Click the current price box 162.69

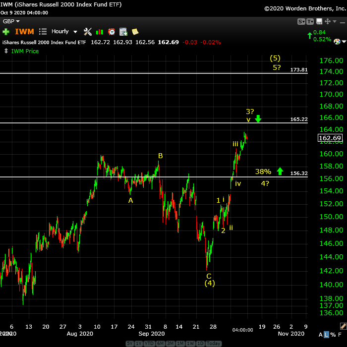click(x=330, y=138)
